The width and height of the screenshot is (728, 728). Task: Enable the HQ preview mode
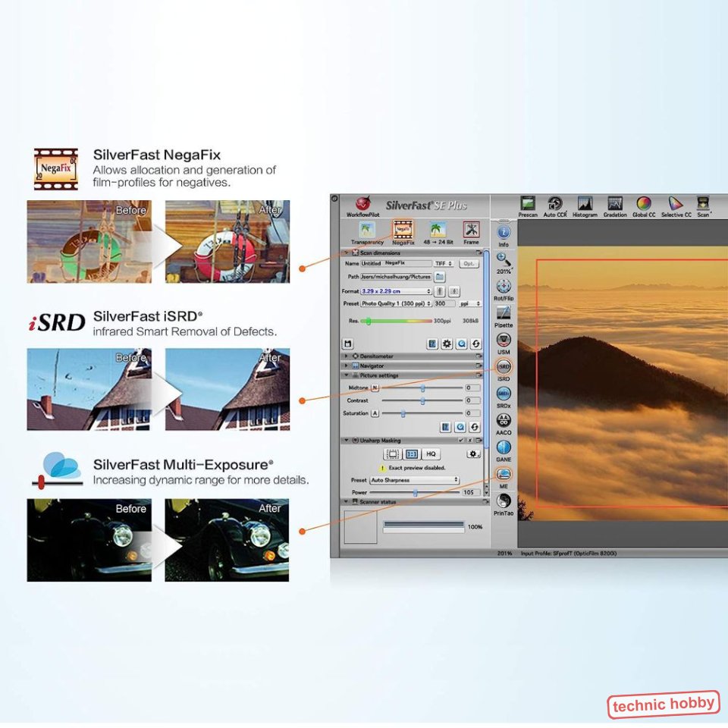pyautogui.click(x=431, y=453)
